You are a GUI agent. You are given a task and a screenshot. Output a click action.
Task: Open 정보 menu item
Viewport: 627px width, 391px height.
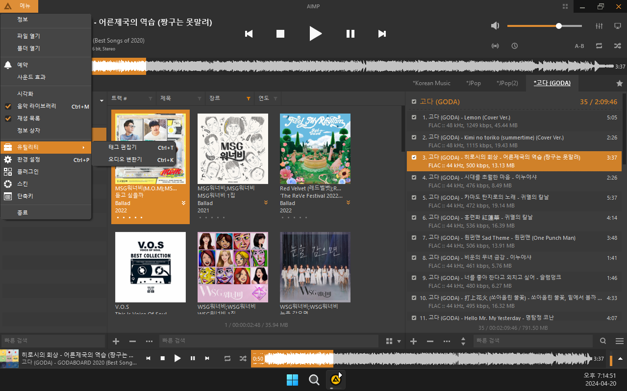tap(46, 20)
